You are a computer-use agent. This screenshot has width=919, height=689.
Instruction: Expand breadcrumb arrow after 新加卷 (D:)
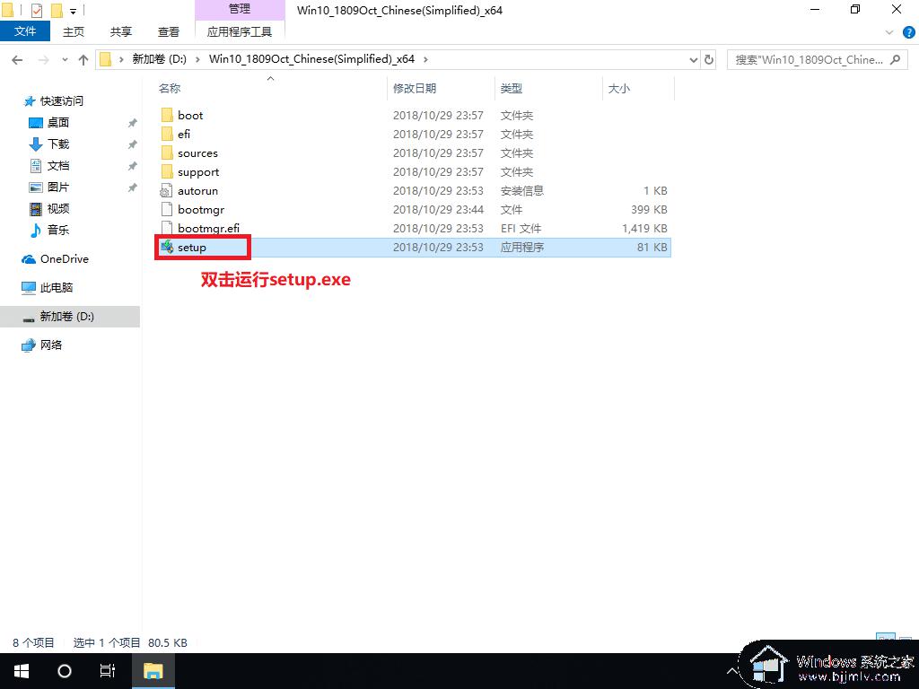pos(197,59)
